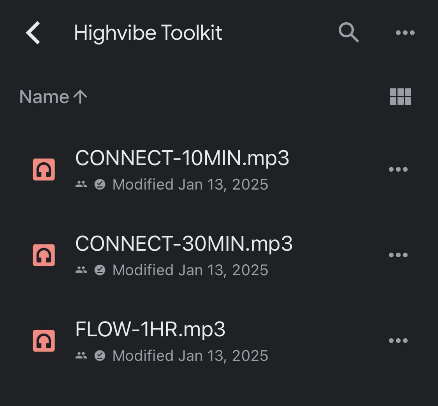Open the CONNECT-30MIN.mp3 file

184,244
